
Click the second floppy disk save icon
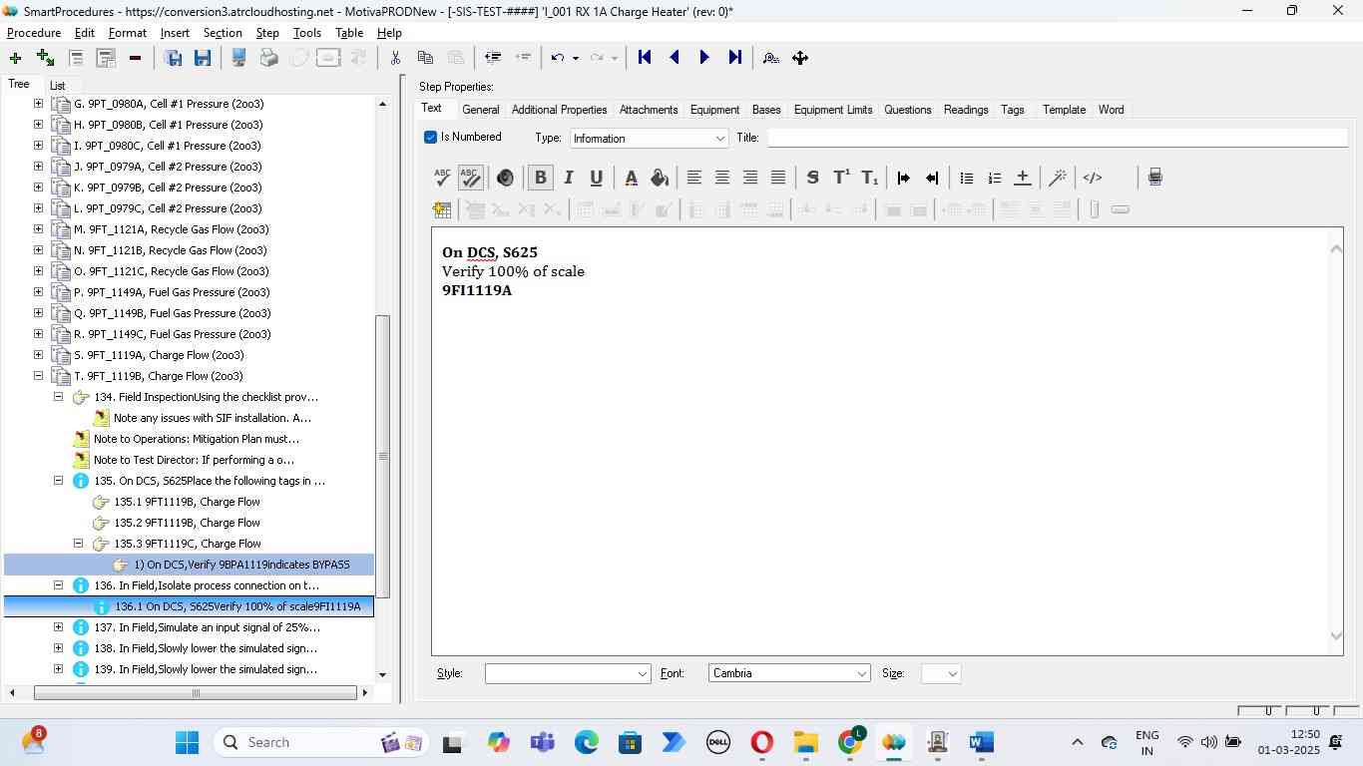[203, 58]
